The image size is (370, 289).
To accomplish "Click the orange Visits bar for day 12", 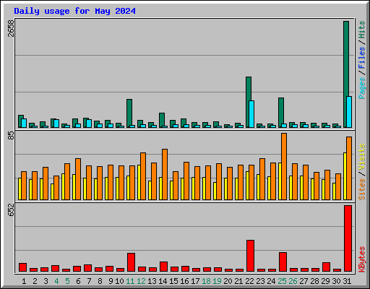I will coord(143,176).
